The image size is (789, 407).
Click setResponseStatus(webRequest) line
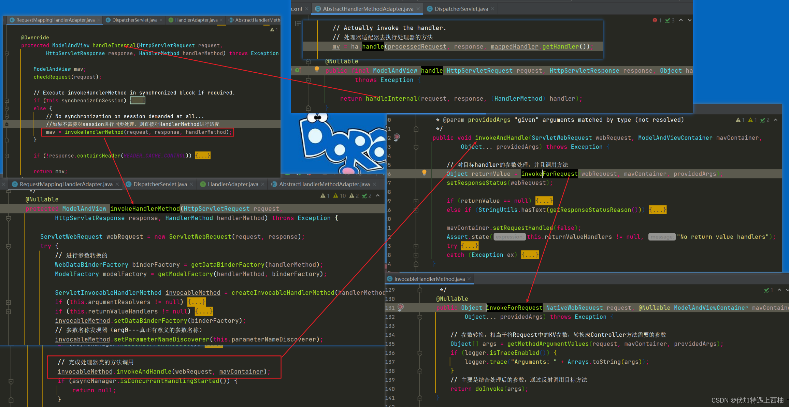500,183
